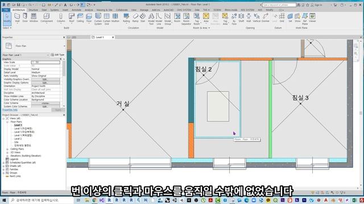
Task: Switch to the Collaborate ribbon tab
Action: click(x=122, y=10)
